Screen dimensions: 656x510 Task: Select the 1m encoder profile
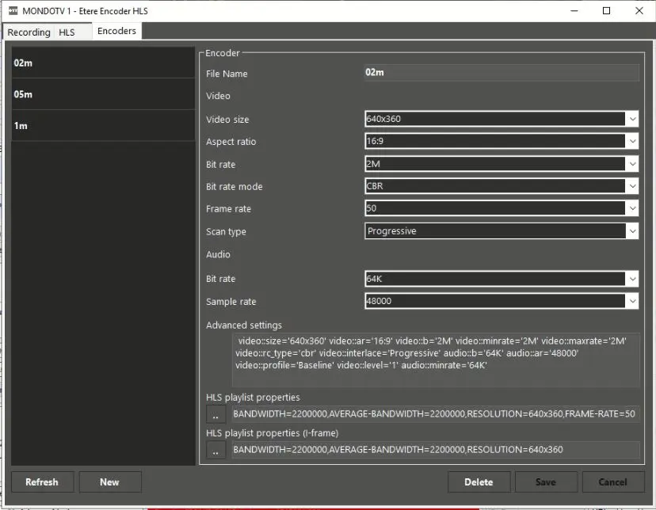103,125
